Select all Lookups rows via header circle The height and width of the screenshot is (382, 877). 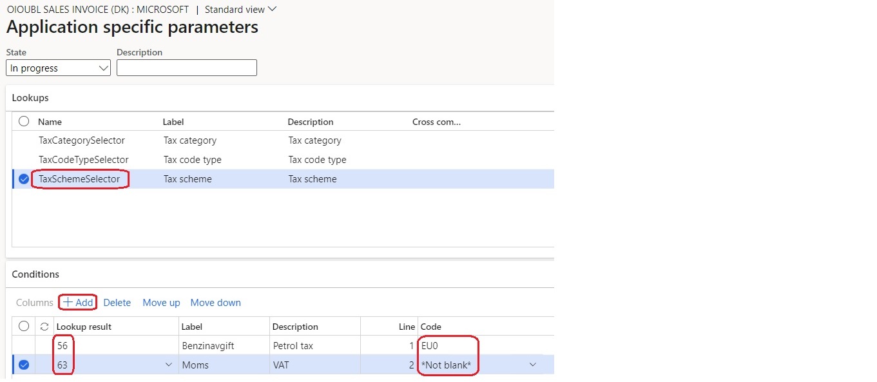[23, 121]
